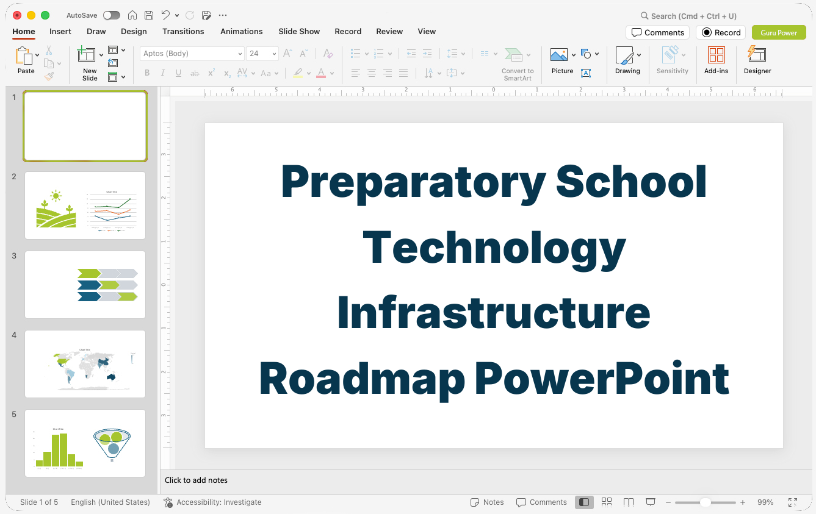The width and height of the screenshot is (816, 514).
Task: Click the Reset slide icon
Action: (113, 63)
